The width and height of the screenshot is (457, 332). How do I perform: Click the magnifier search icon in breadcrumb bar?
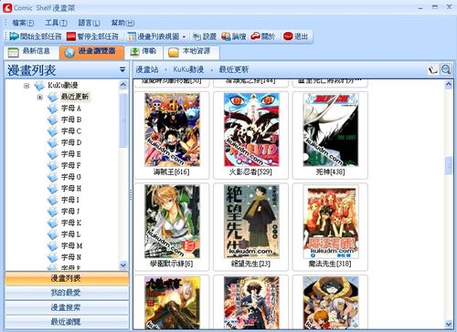click(446, 69)
